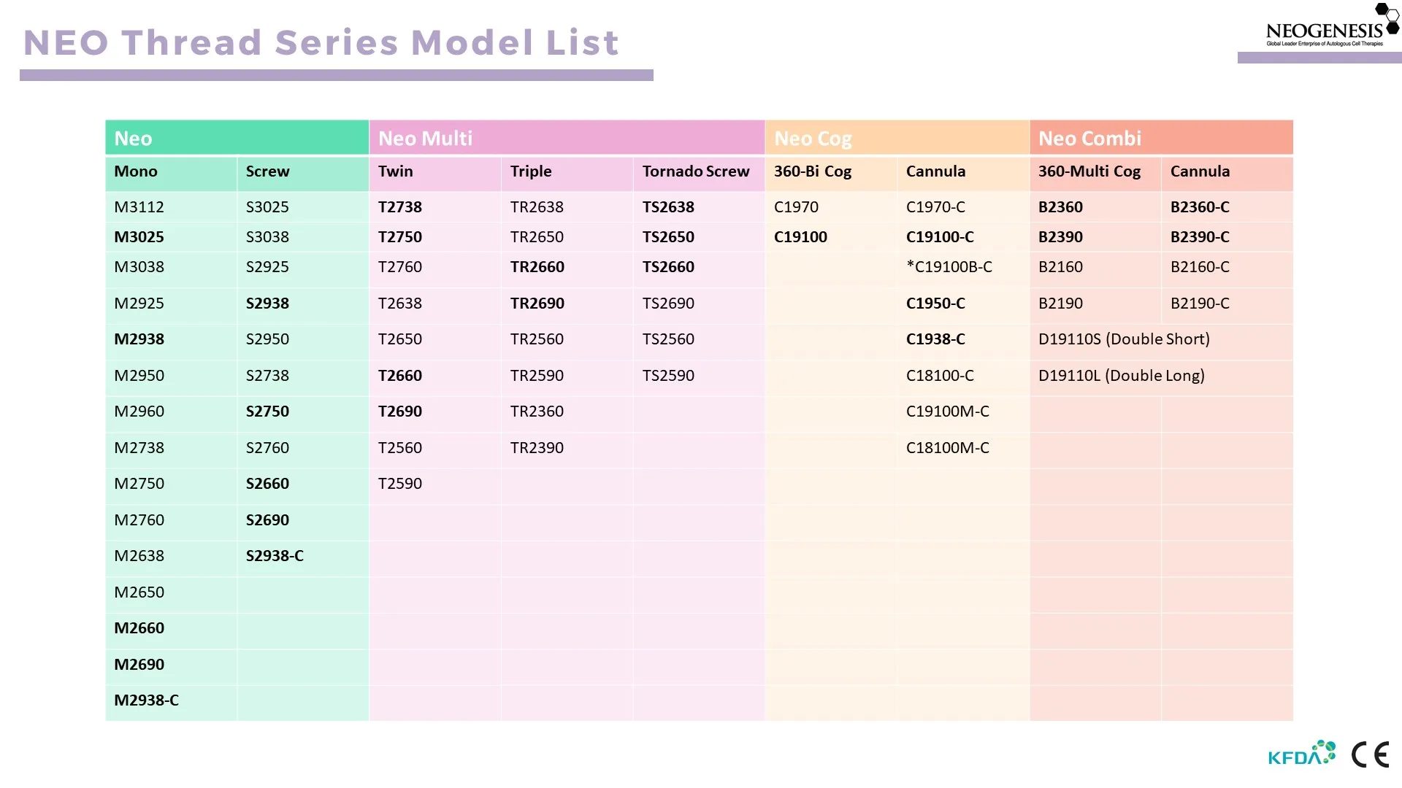Select the 360-Bi Cog column header
The image size is (1402, 788).
pos(813,171)
